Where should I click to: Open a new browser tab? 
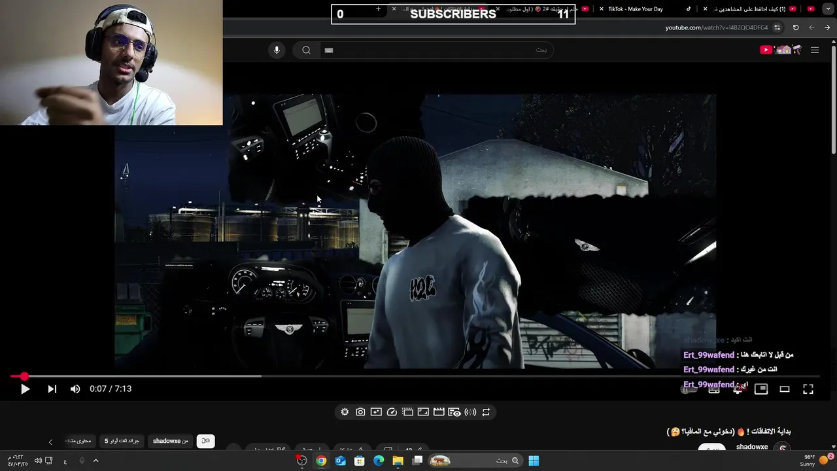coord(378,9)
